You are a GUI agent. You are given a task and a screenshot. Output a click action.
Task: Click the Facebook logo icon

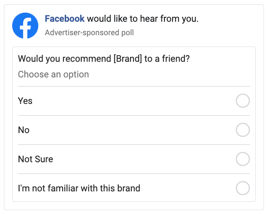26,25
